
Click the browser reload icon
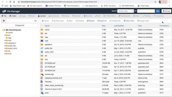(x=10, y=2)
